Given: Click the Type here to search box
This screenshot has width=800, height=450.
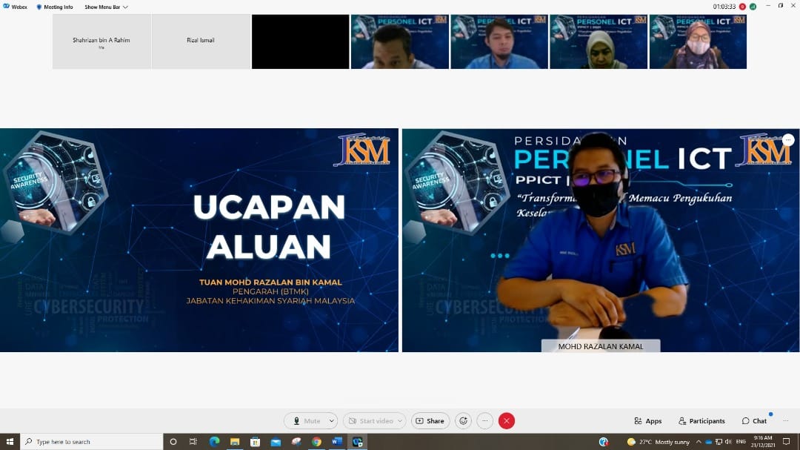Looking at the screenshot, I should (92, 441).
